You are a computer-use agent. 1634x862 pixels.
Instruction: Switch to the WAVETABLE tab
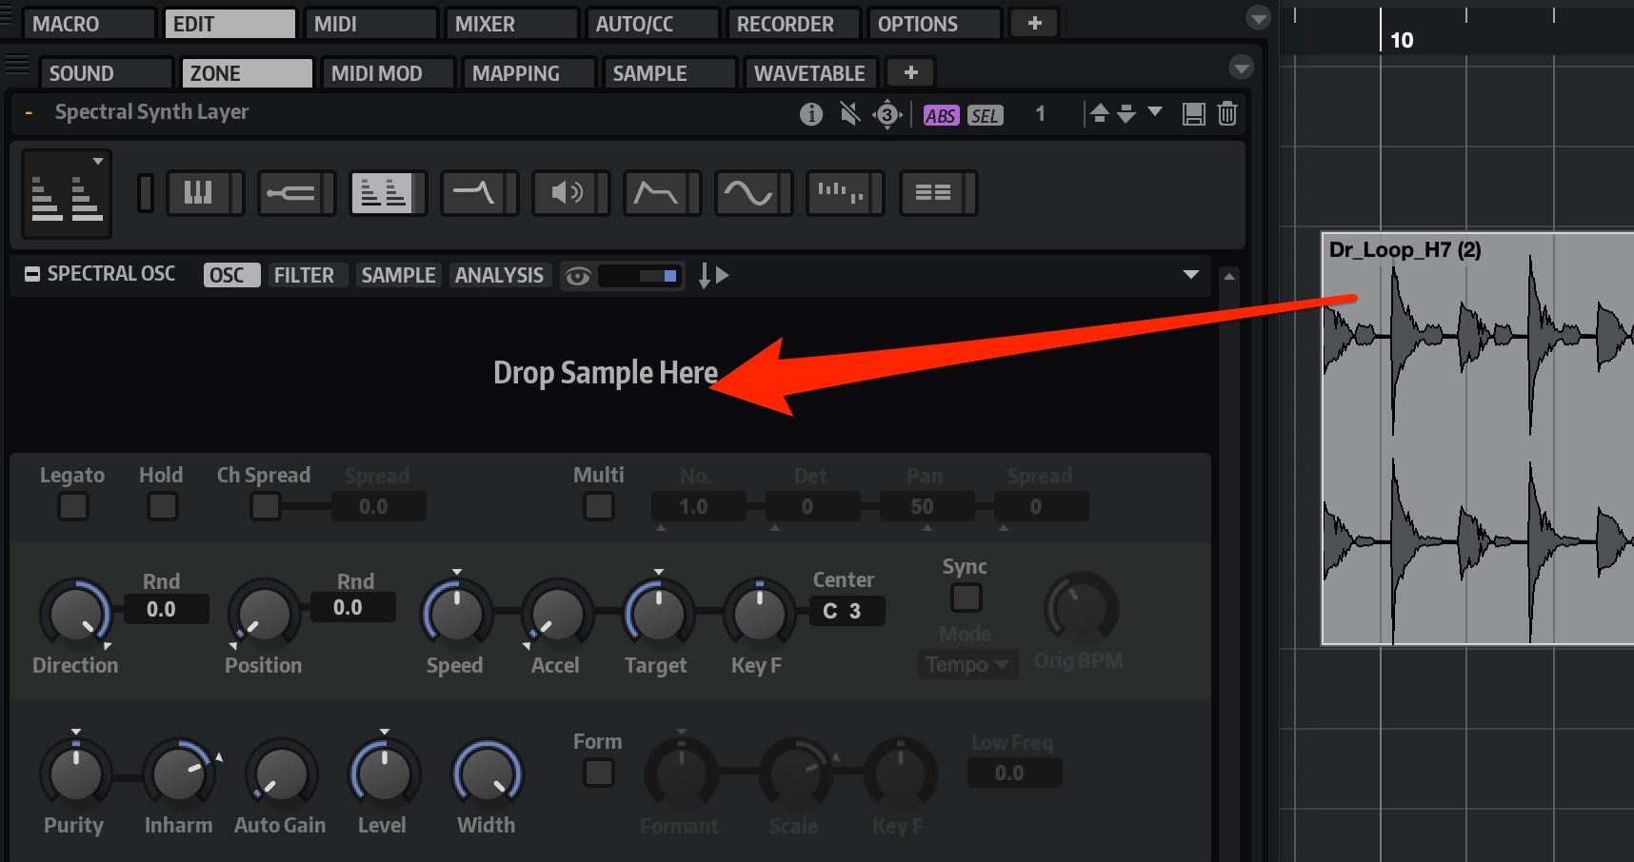coord(809,73)
